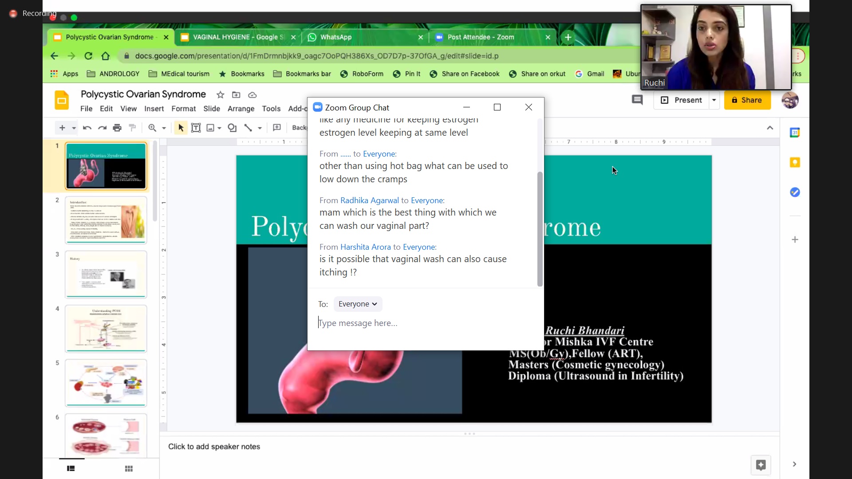Image resolution: width=852 pixels, height=479 pixels.
Task: Click the yellow Share button
Action: pyautogui.click(x=747, y=100)
